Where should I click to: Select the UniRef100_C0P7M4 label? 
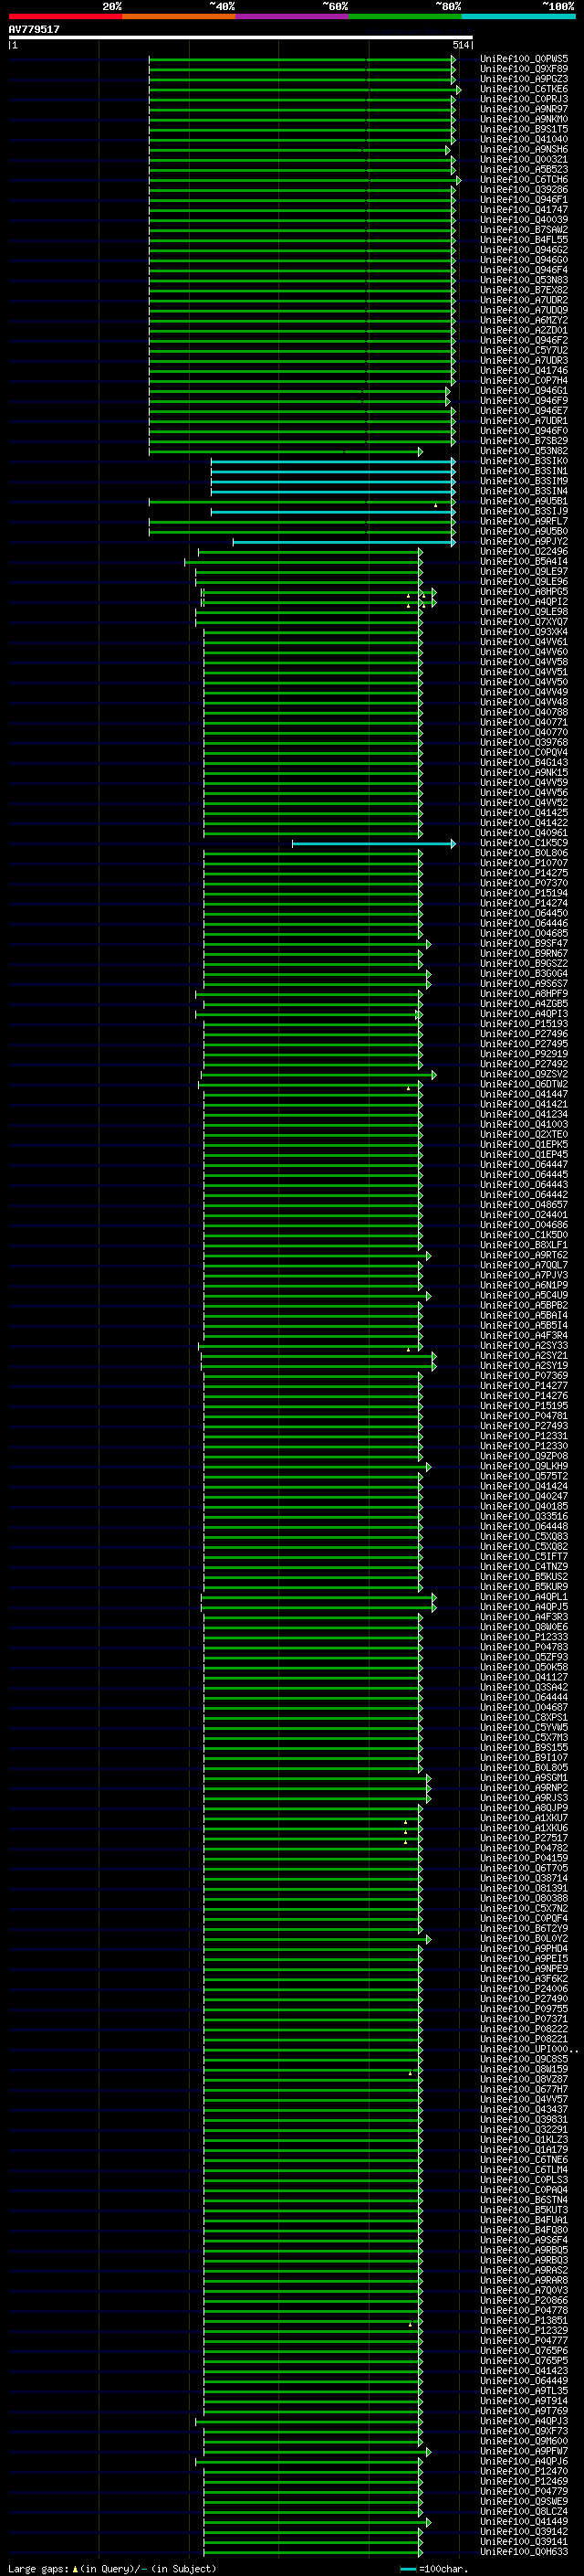[x=524, y=381]
